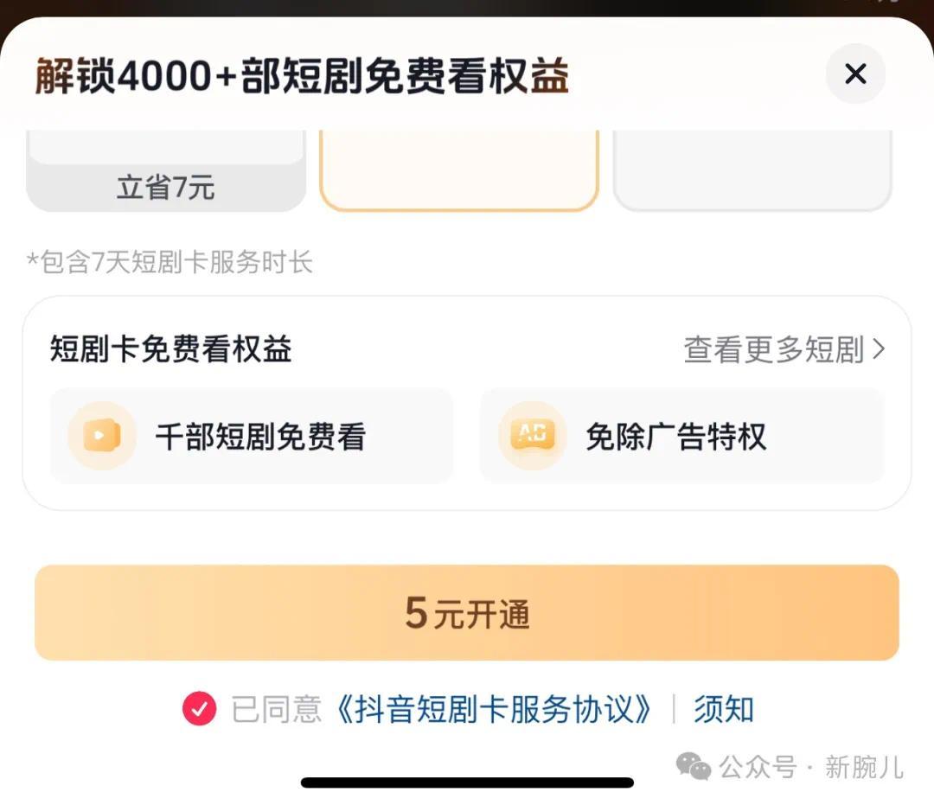Screen dimensions: 934x805
Task: Select the 千部短剧免费看 benefit card
Action: [251, 435]
